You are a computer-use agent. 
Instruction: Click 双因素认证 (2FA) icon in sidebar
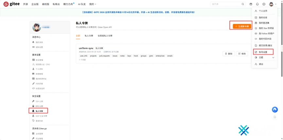[33, 64]
